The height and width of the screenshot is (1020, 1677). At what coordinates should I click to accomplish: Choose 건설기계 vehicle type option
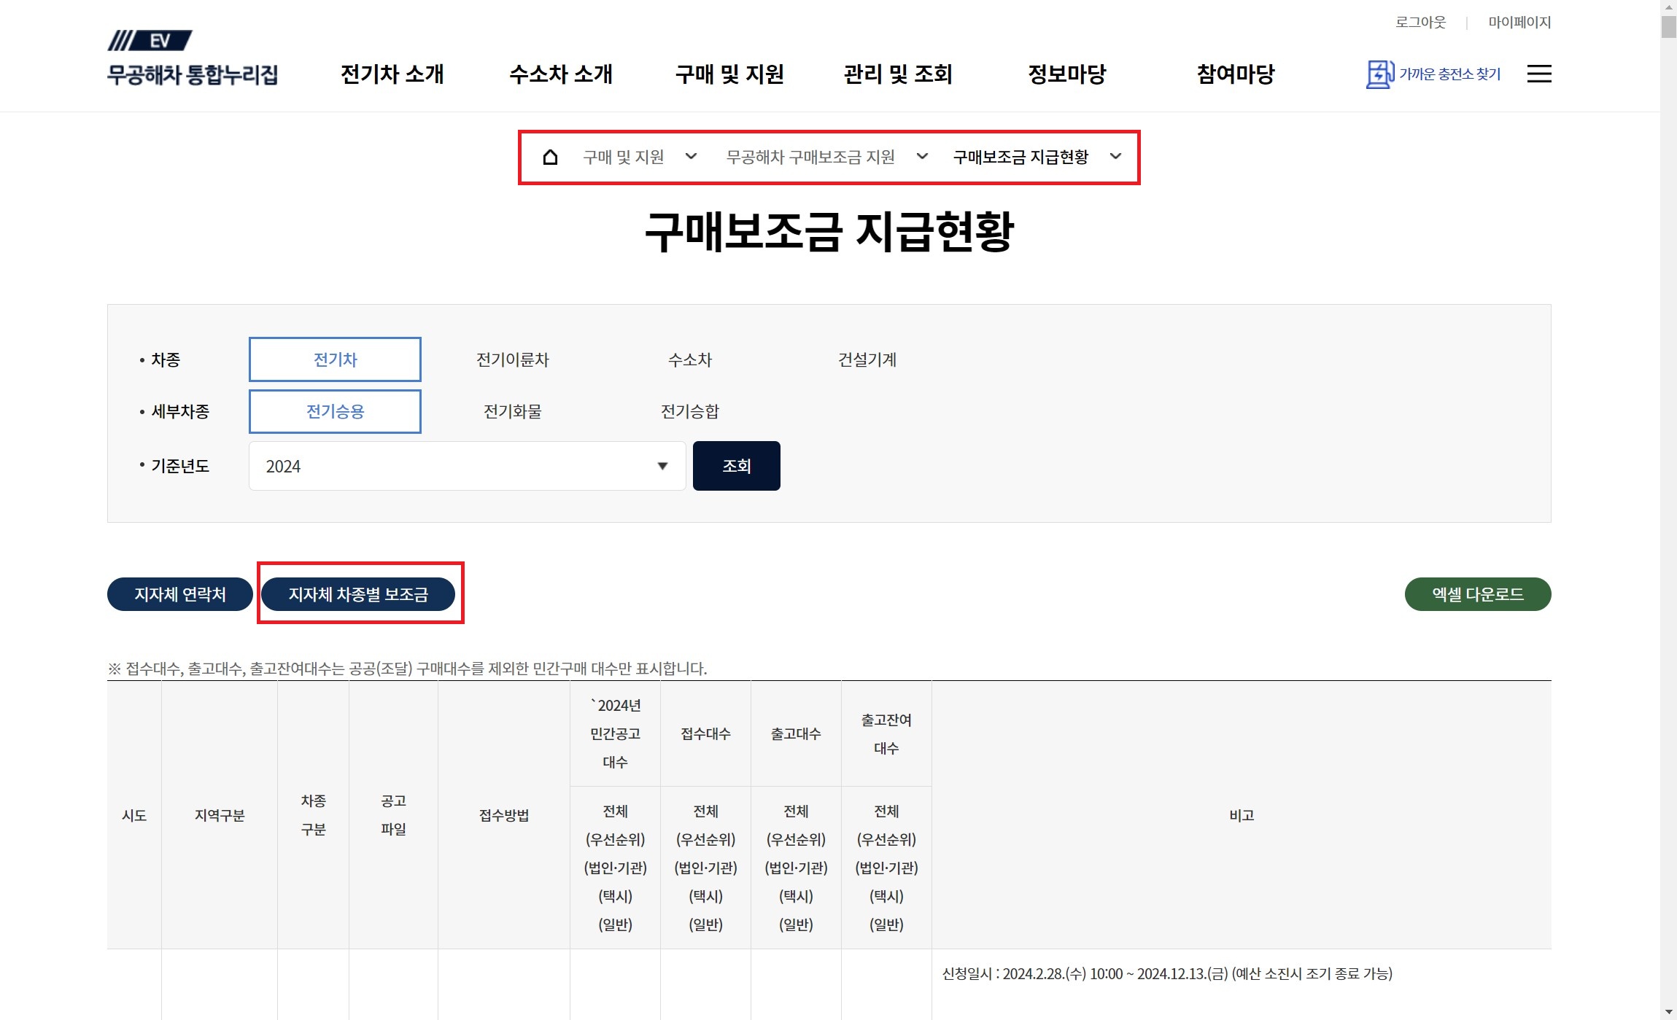click(x=867, y=359)
